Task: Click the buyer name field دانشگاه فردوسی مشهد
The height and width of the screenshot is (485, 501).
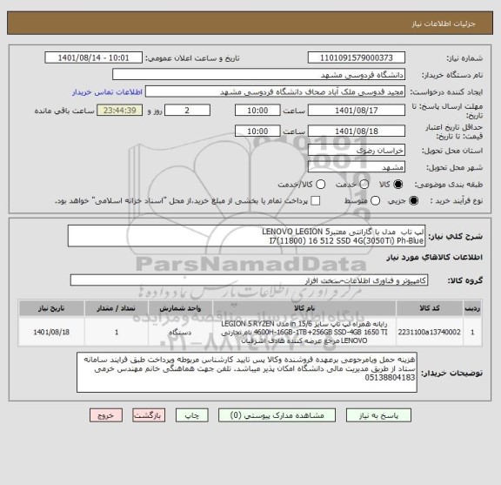Action: click(259, 75)
